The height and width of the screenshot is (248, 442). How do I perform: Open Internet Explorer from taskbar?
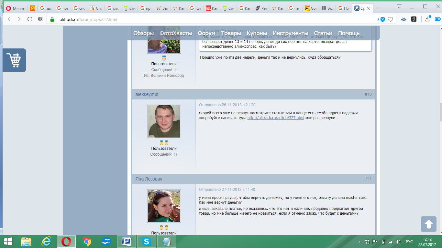click(x=46, y=242)
